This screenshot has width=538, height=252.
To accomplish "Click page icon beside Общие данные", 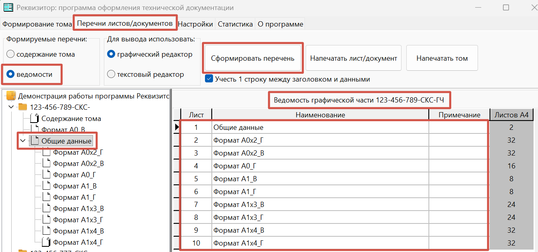I will 35,141.
